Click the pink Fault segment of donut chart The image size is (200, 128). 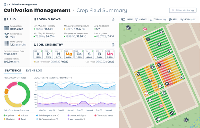click(12, 85)
